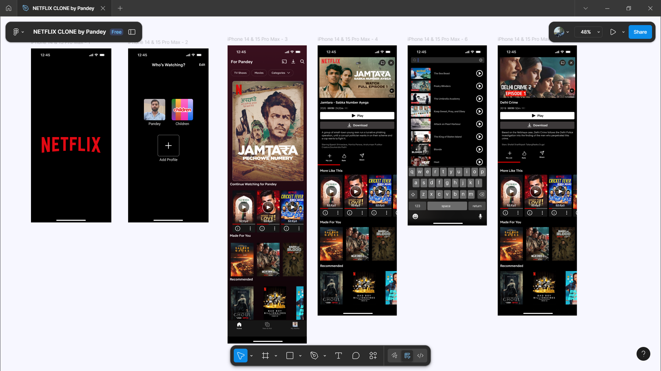Open the tab list chevron in title bar

coord(586,8)
